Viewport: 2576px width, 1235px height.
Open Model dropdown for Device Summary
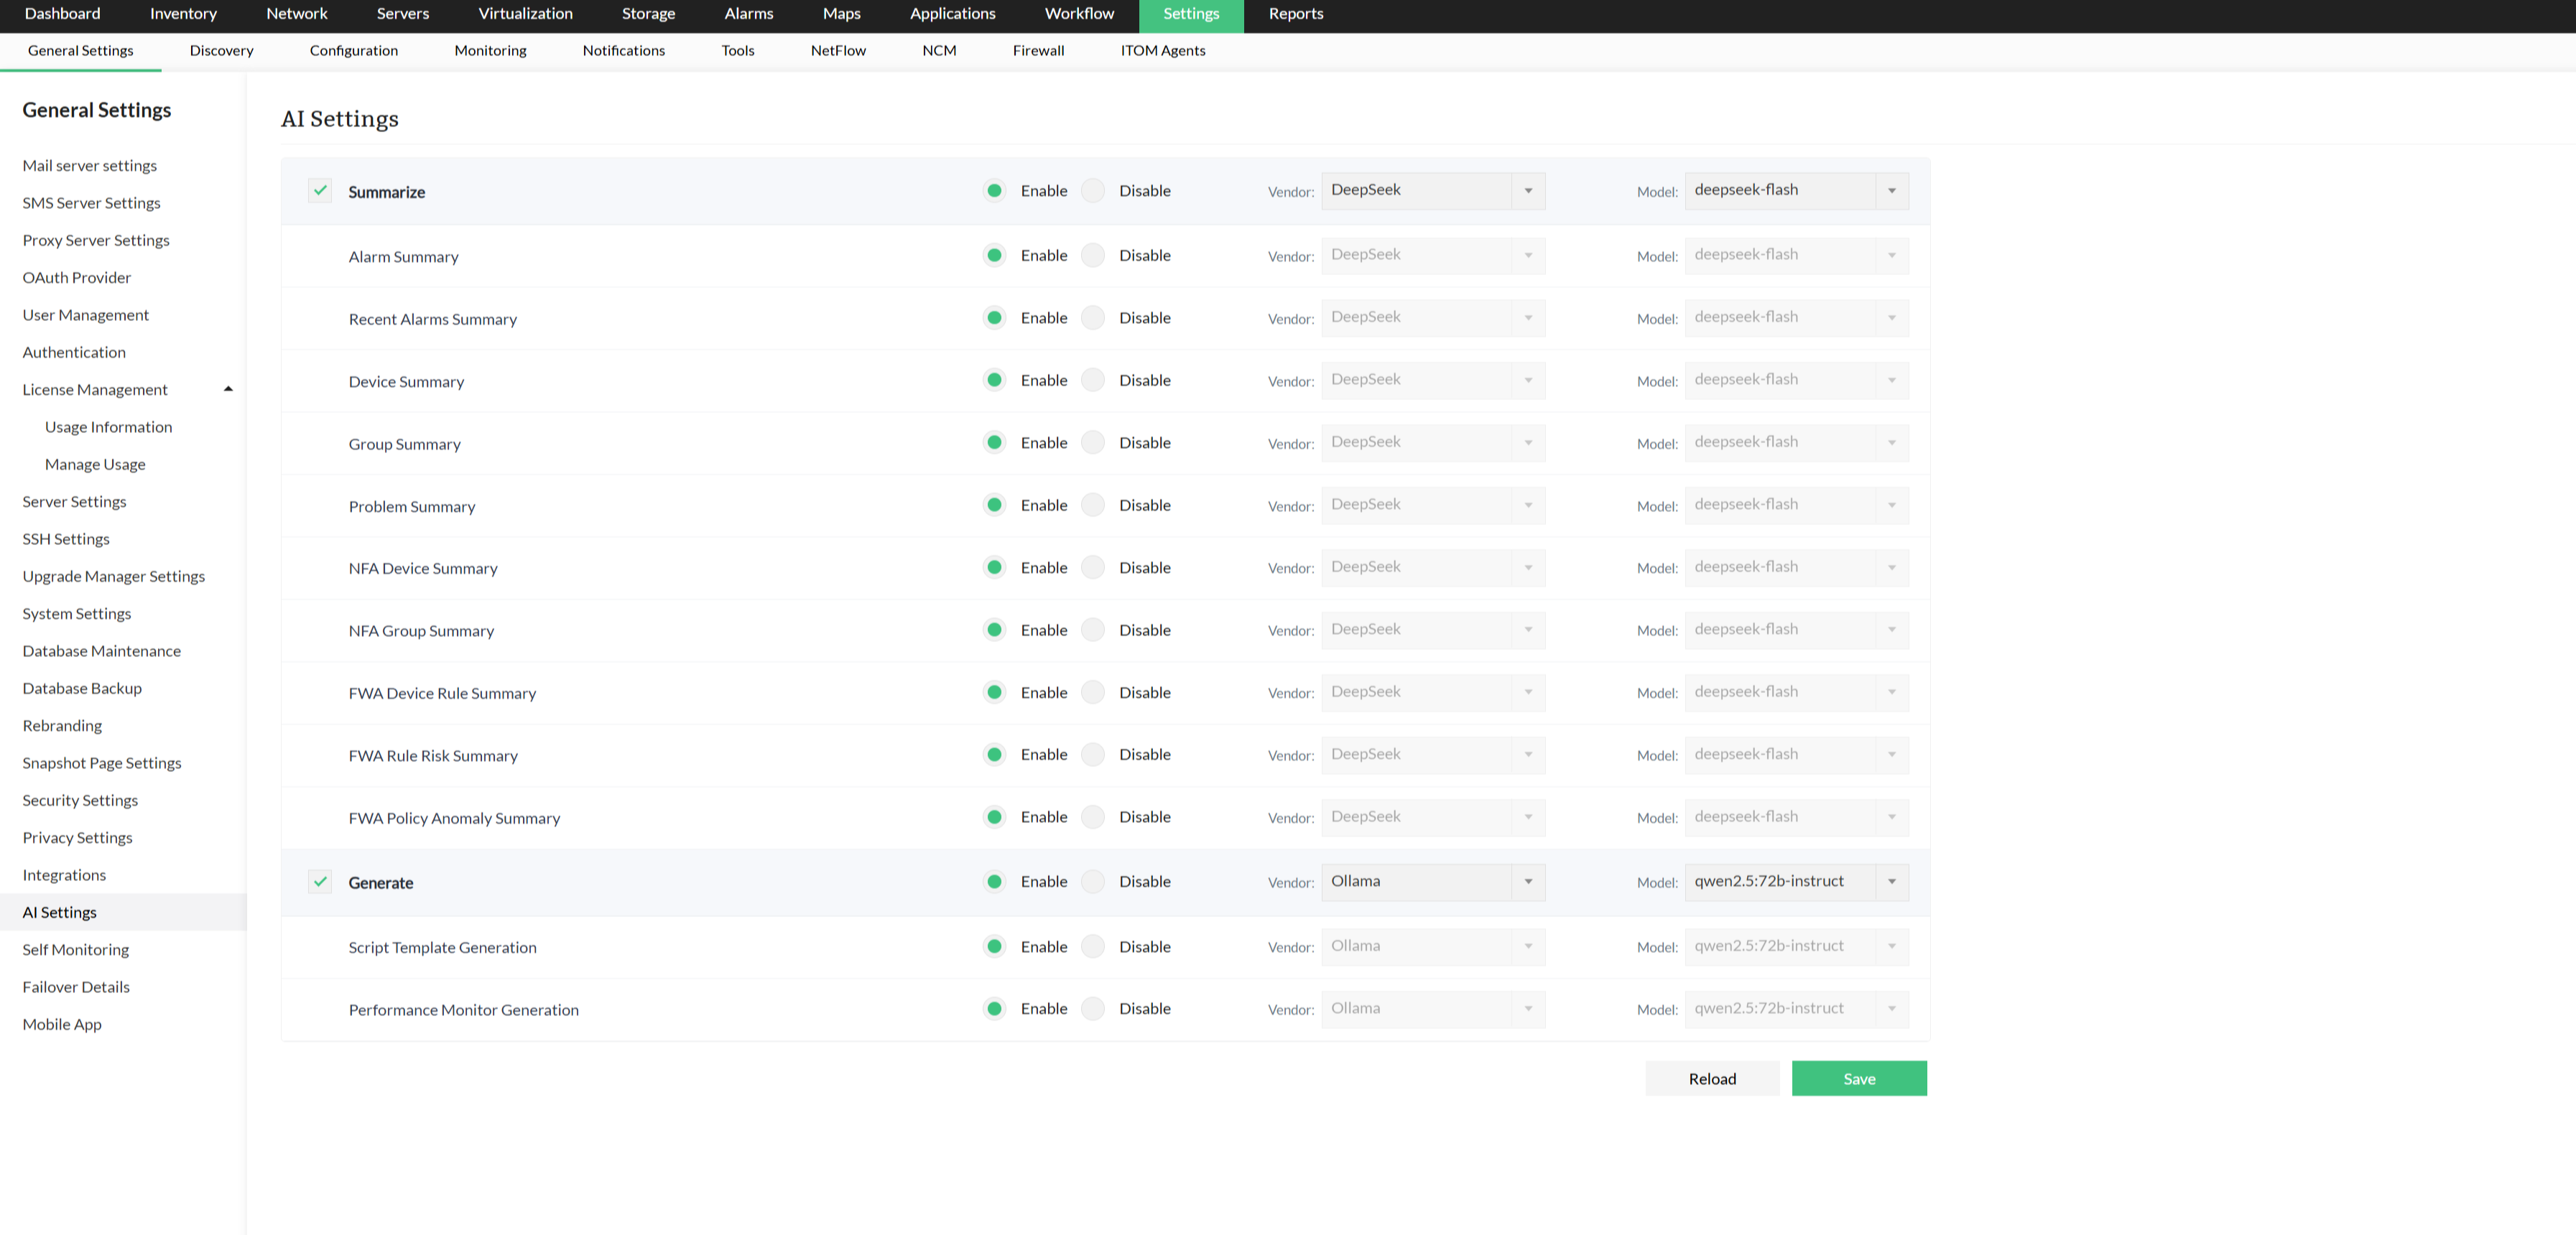1796,381
